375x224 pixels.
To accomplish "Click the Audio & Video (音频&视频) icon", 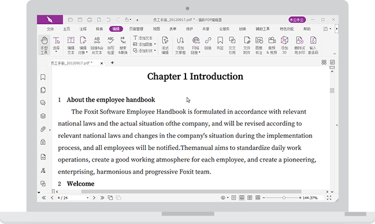I will click(x=272, y=45).
